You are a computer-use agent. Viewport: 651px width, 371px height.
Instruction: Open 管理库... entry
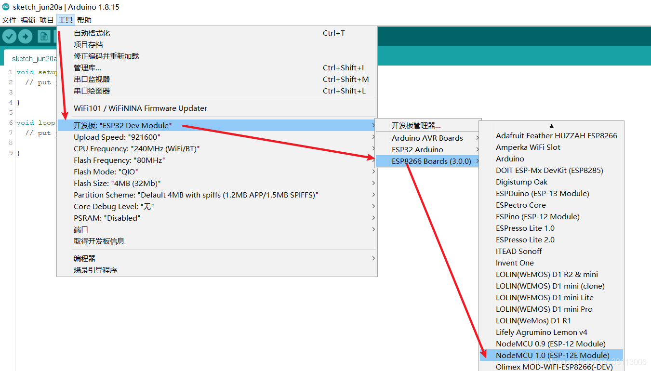217,68
